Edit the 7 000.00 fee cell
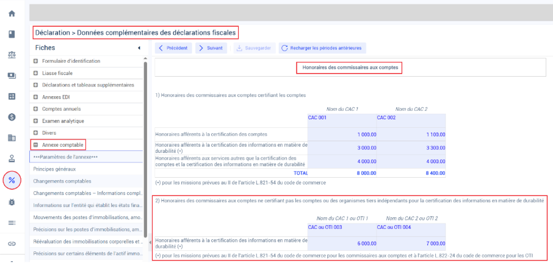The height and width of the screenshot is (263, 553). [411, 244]
